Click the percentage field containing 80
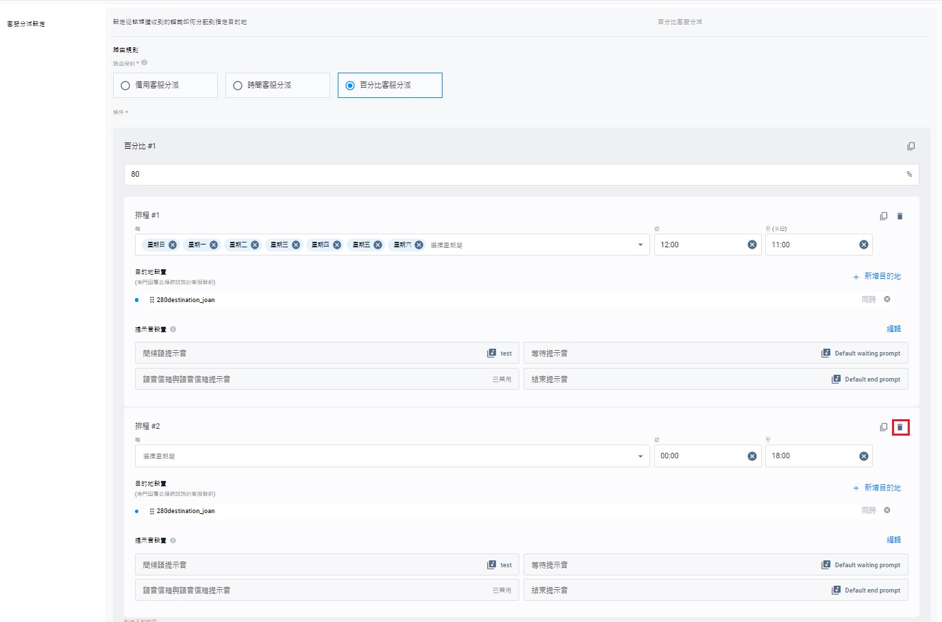 521,174
